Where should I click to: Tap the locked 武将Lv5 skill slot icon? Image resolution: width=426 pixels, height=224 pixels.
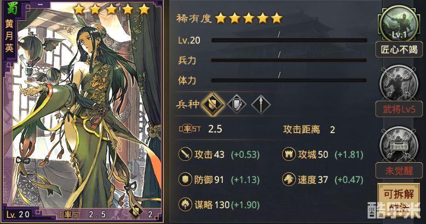[x=399, y=84]
